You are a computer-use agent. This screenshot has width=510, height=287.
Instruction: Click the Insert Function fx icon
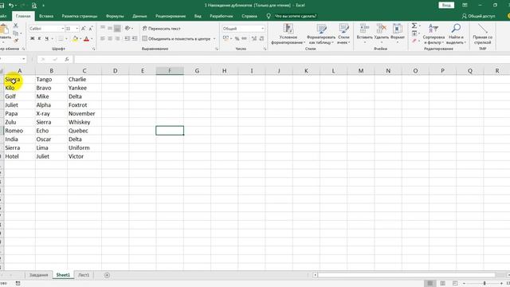pyautogui.click(x=67, y=59)
